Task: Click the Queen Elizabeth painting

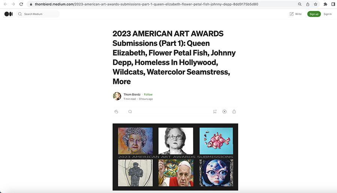Action: tap(135, 141)
